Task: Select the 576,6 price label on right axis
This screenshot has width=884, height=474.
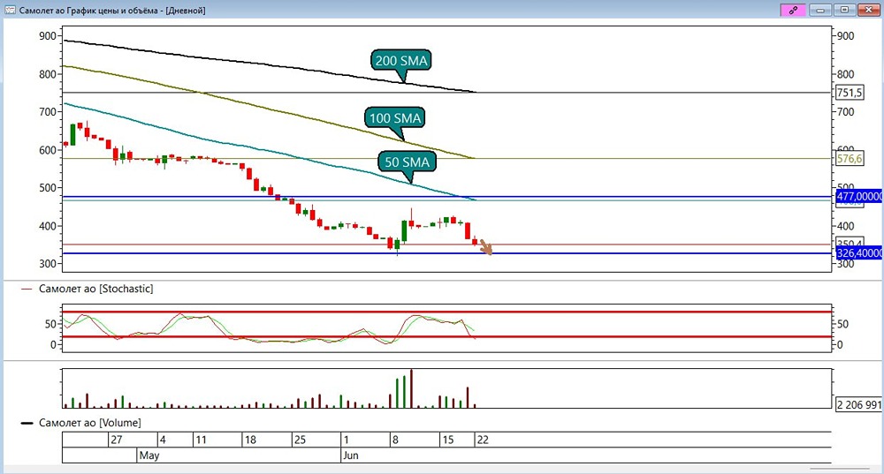Action: [x=850, y=159]
